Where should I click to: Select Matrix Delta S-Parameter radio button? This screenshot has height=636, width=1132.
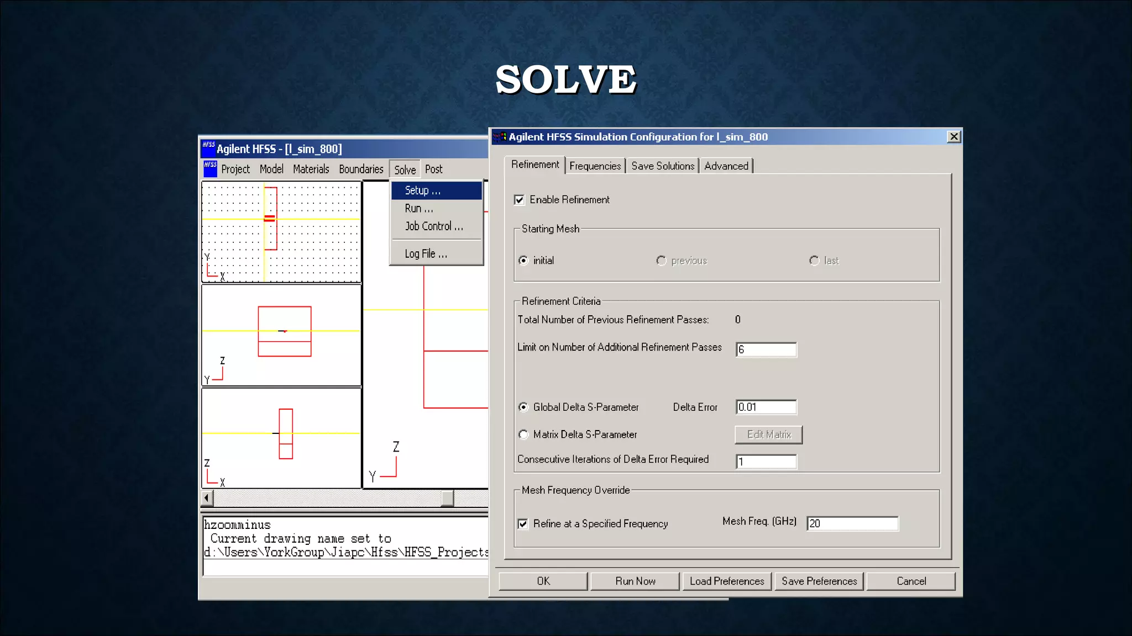(x=523, y=434)
